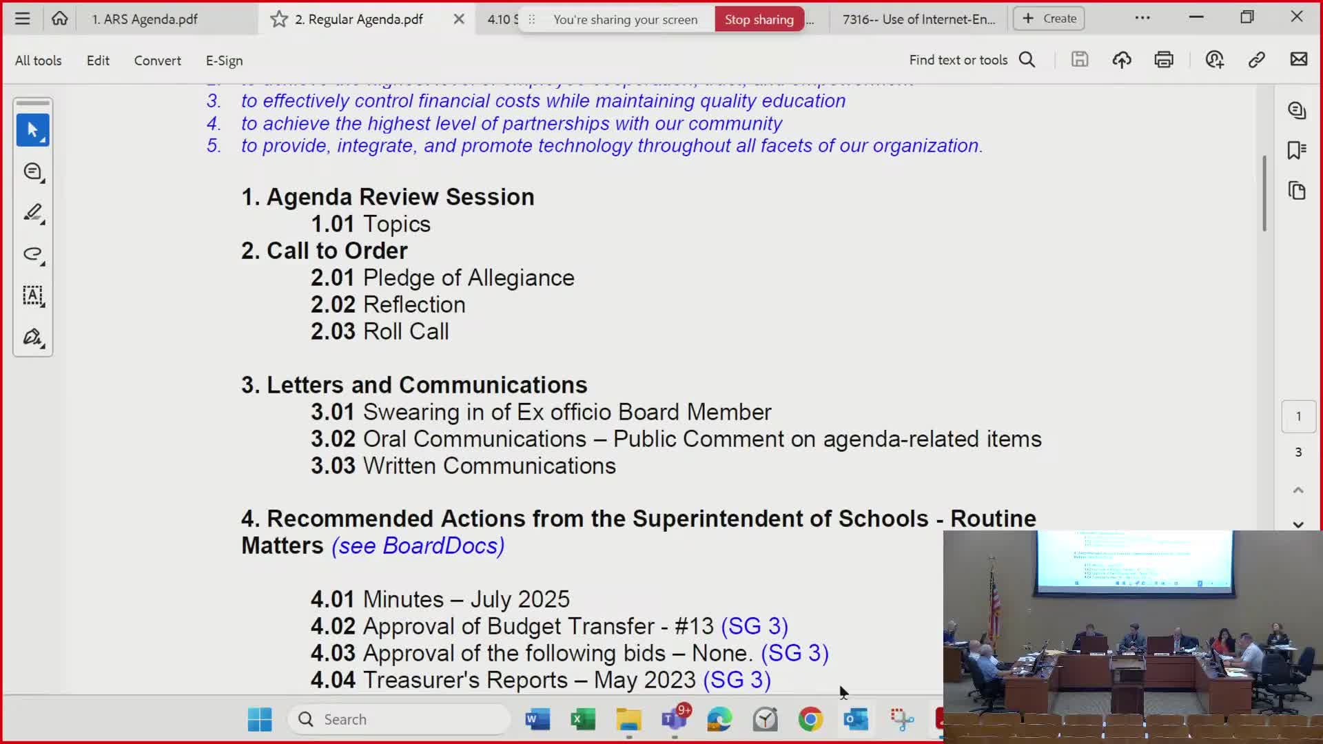Switch to the 1. ARS Agenda.pdf tab
The image size is (1323, 744).
(145, 19)
